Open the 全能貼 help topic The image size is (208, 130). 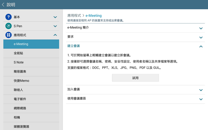click(31, 53)
